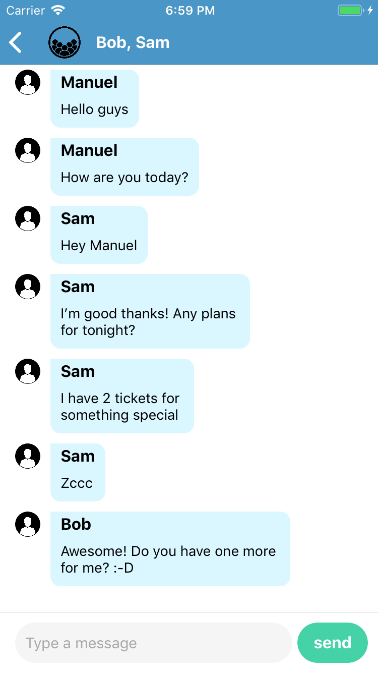
Task: Tap the 'Zccc' message bubble
Action: tap(78, 472)
